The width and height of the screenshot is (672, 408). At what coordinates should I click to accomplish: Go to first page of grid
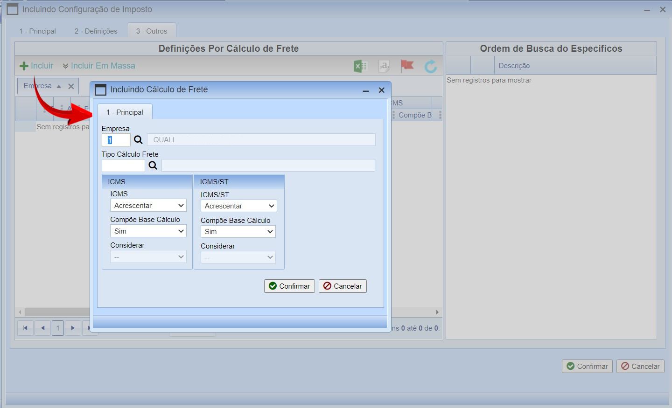[x=25, y=328]
